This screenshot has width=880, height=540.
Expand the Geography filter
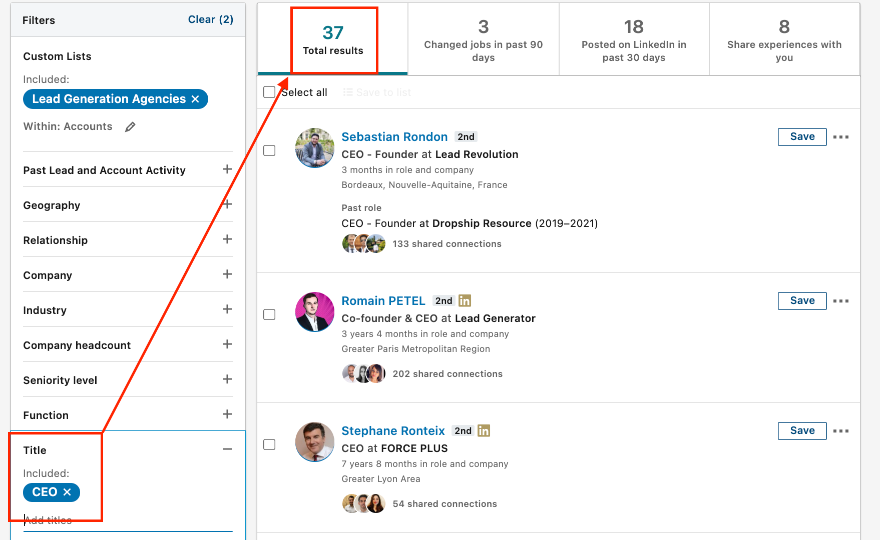click(x=227, y=204)
